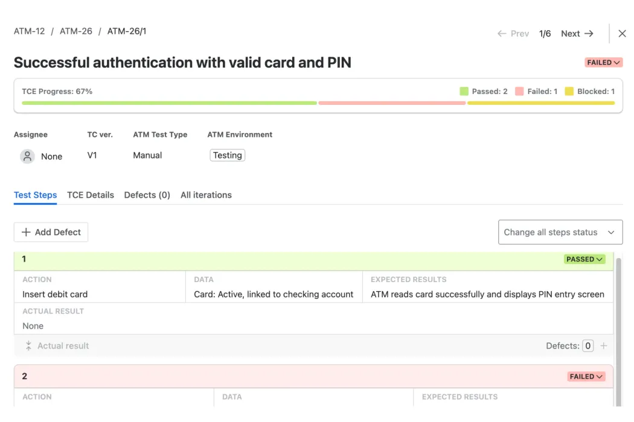The image size is (634, 422).
Task: Click the Testing environment tag
Action: pos(227,156)
